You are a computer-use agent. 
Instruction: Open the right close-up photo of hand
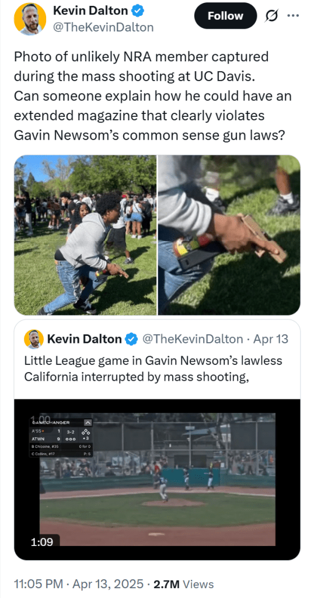pos(229,235)
